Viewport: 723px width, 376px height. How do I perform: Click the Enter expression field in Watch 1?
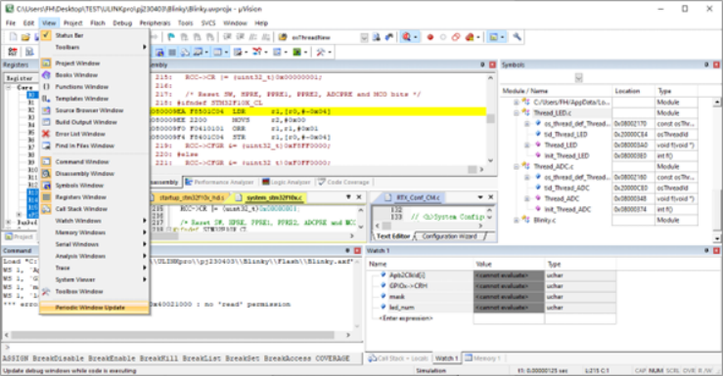tap(406, 318)
